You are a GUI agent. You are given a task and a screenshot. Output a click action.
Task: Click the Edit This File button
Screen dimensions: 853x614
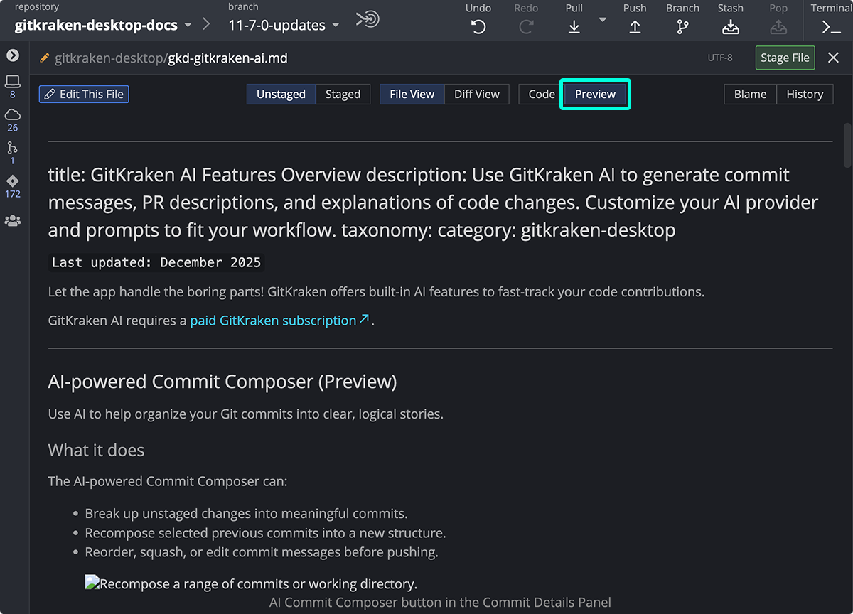point(83,94)
